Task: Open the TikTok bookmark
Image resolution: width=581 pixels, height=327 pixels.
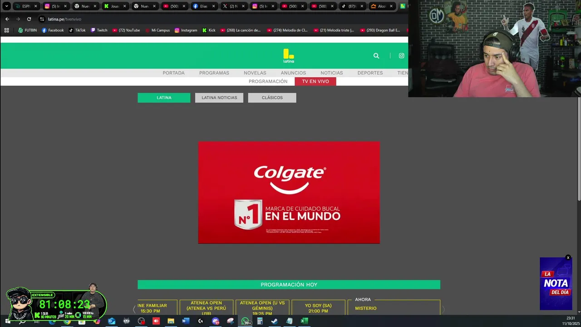Action: [77, 30]
